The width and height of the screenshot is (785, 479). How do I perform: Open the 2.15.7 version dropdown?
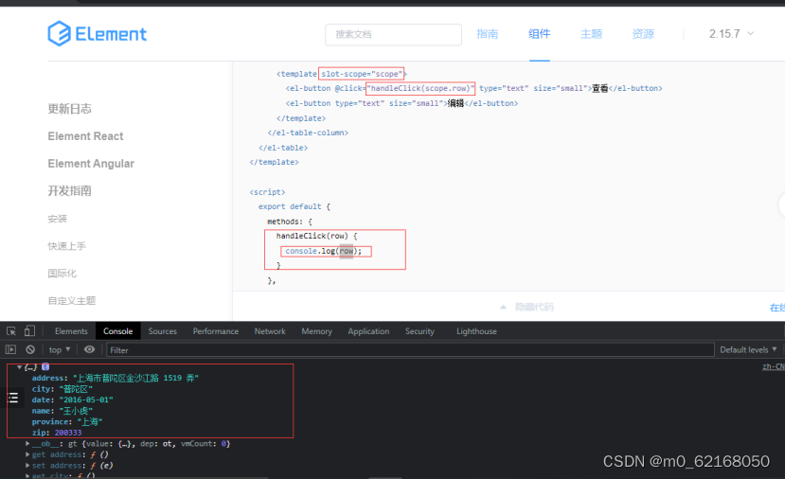(731, 33)
